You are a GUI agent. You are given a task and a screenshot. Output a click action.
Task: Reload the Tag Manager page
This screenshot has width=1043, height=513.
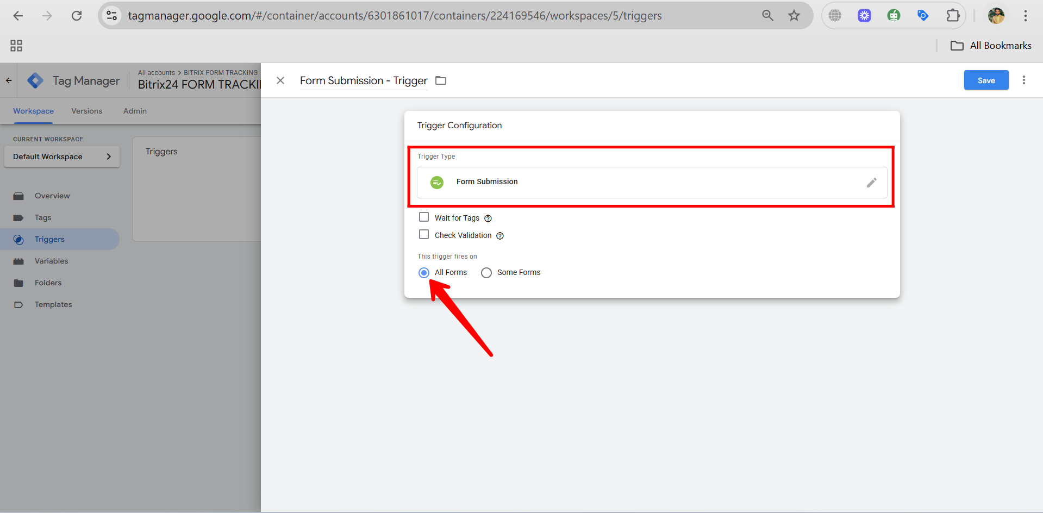[x=77, y=16]
